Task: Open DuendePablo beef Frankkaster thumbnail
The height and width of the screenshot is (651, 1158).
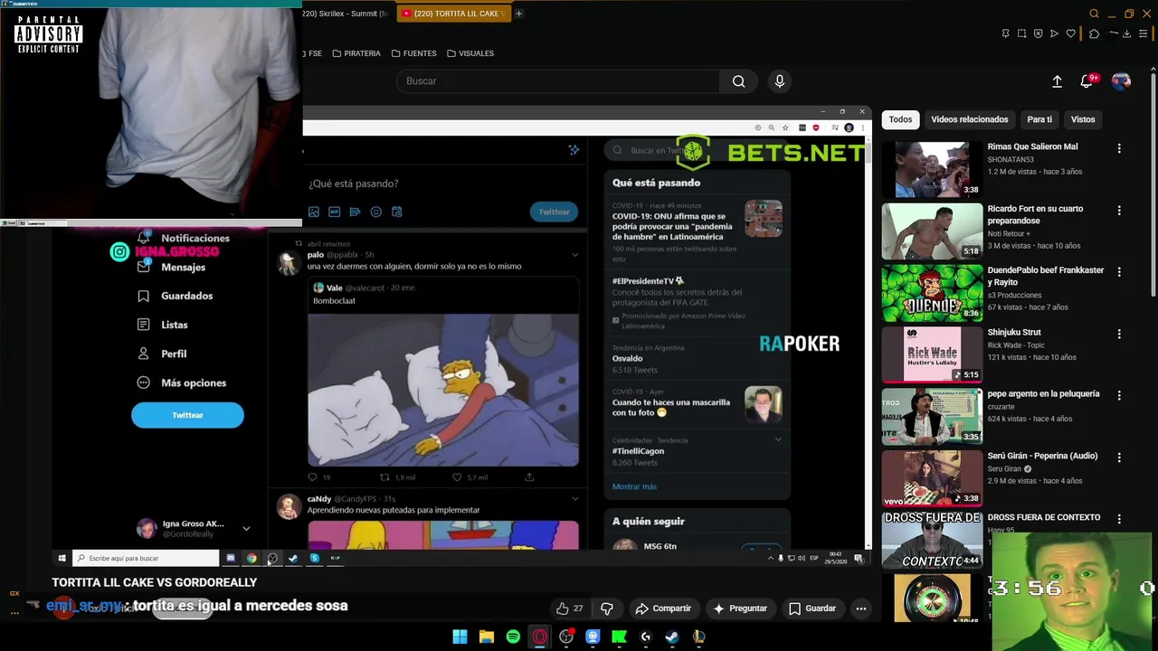Action: (x=932, y=293)
